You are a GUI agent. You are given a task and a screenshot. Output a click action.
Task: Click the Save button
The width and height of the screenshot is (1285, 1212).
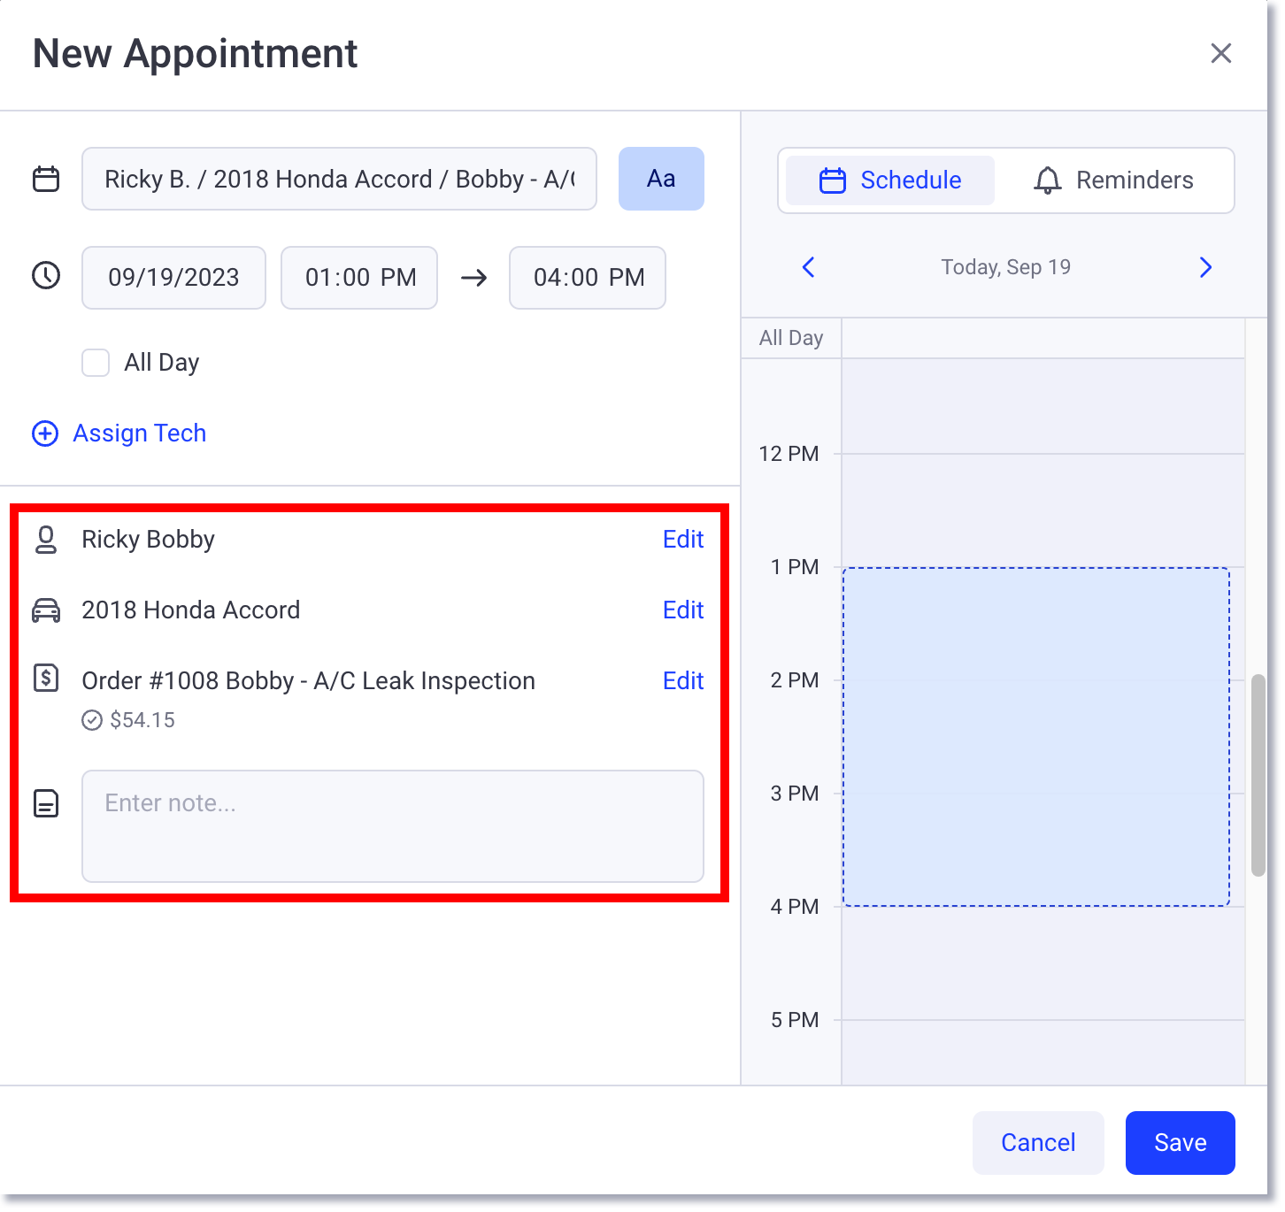click(x=1180, y=1142)
